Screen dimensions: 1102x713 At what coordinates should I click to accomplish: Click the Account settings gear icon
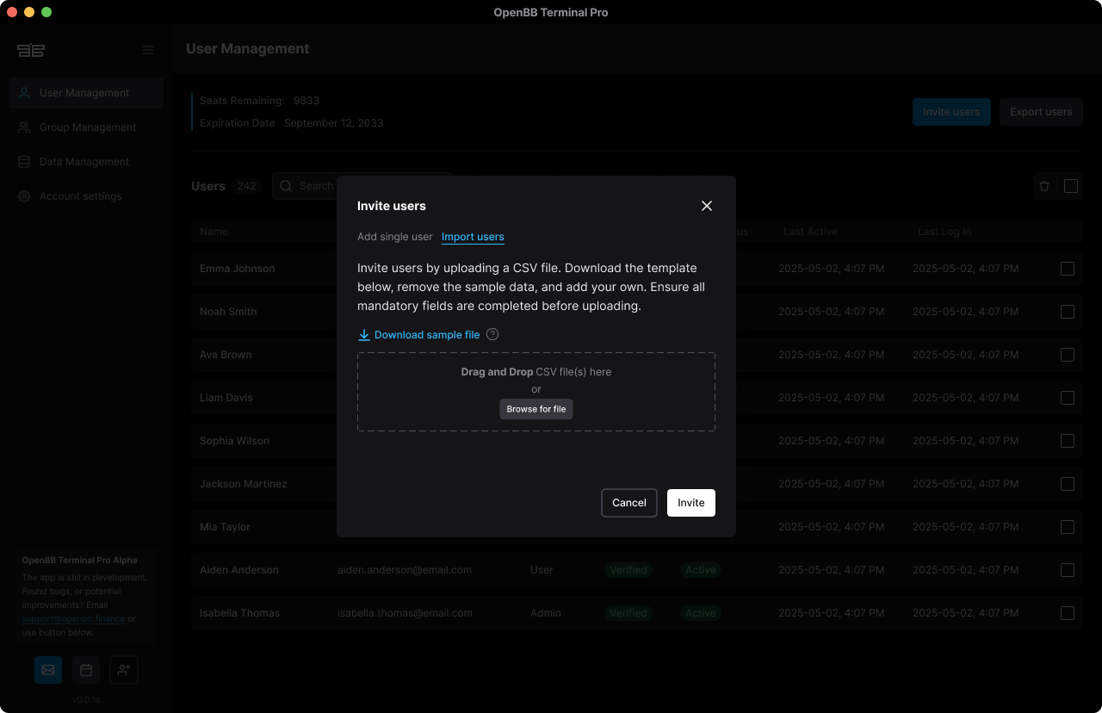point(24,196)
